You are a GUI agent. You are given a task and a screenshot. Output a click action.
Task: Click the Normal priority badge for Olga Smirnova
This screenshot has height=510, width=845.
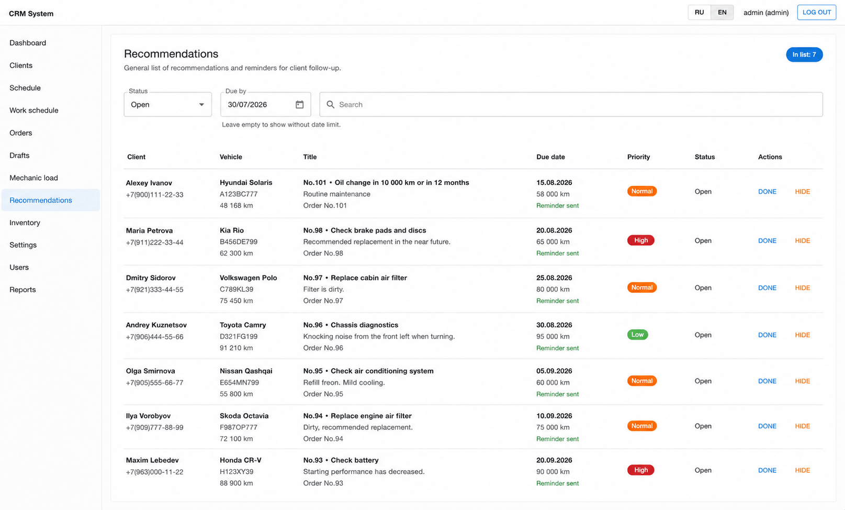pyautogui.click(x=642, y=381)
